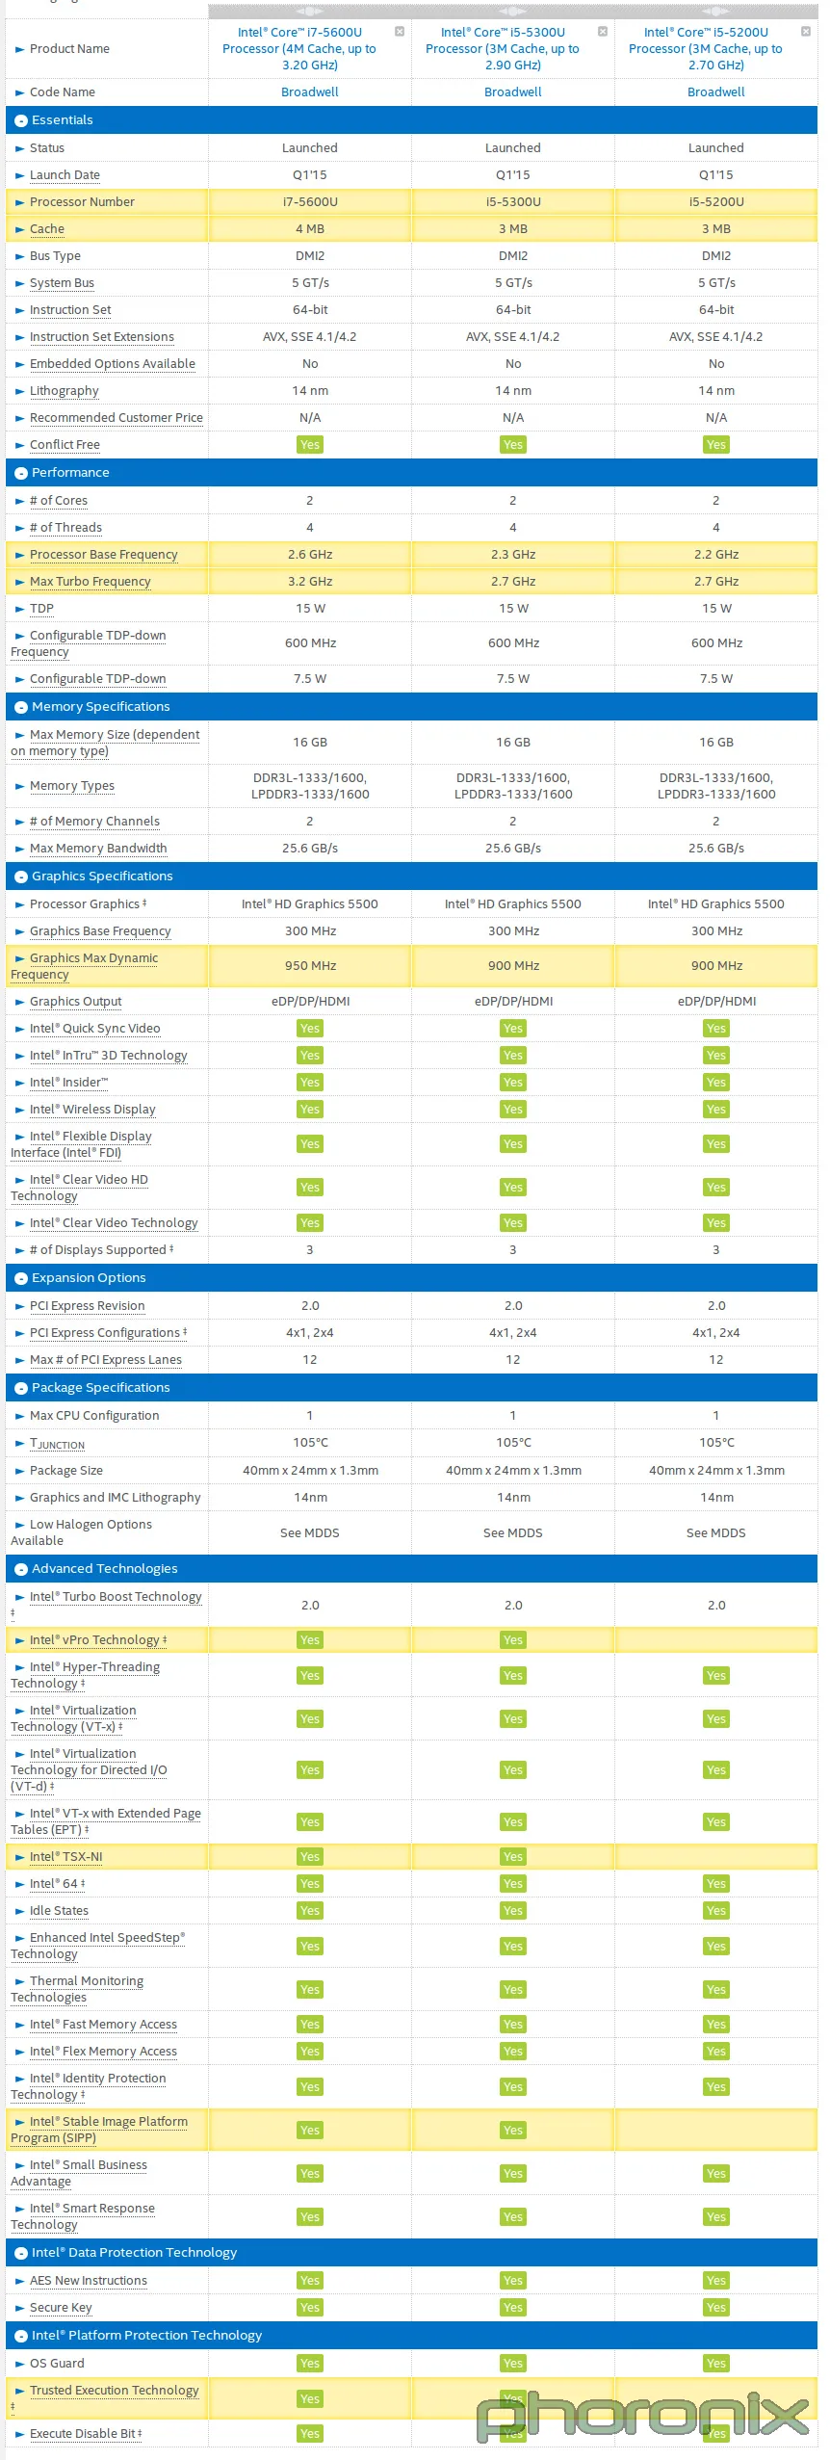The height and width of the screenshot is (2460, 830).
Task: Click the Memory Types row label
Action: (x=72, y=786)
